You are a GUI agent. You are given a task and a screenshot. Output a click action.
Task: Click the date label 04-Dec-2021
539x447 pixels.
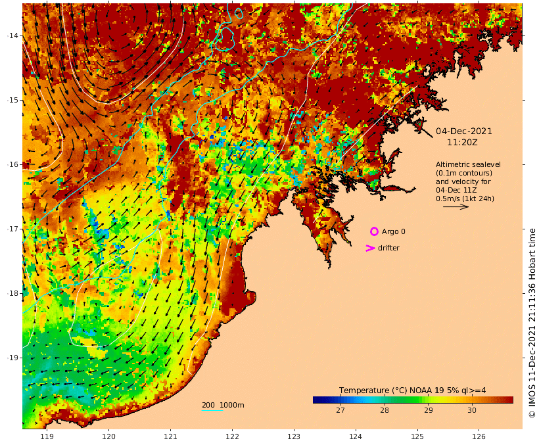[x=463, y=131]
